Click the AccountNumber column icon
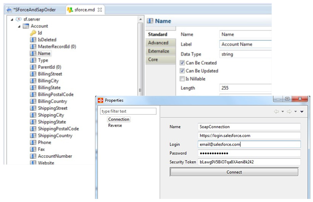Image resolution: width=313 pixels, height=202 pixels. click(33, 156)
